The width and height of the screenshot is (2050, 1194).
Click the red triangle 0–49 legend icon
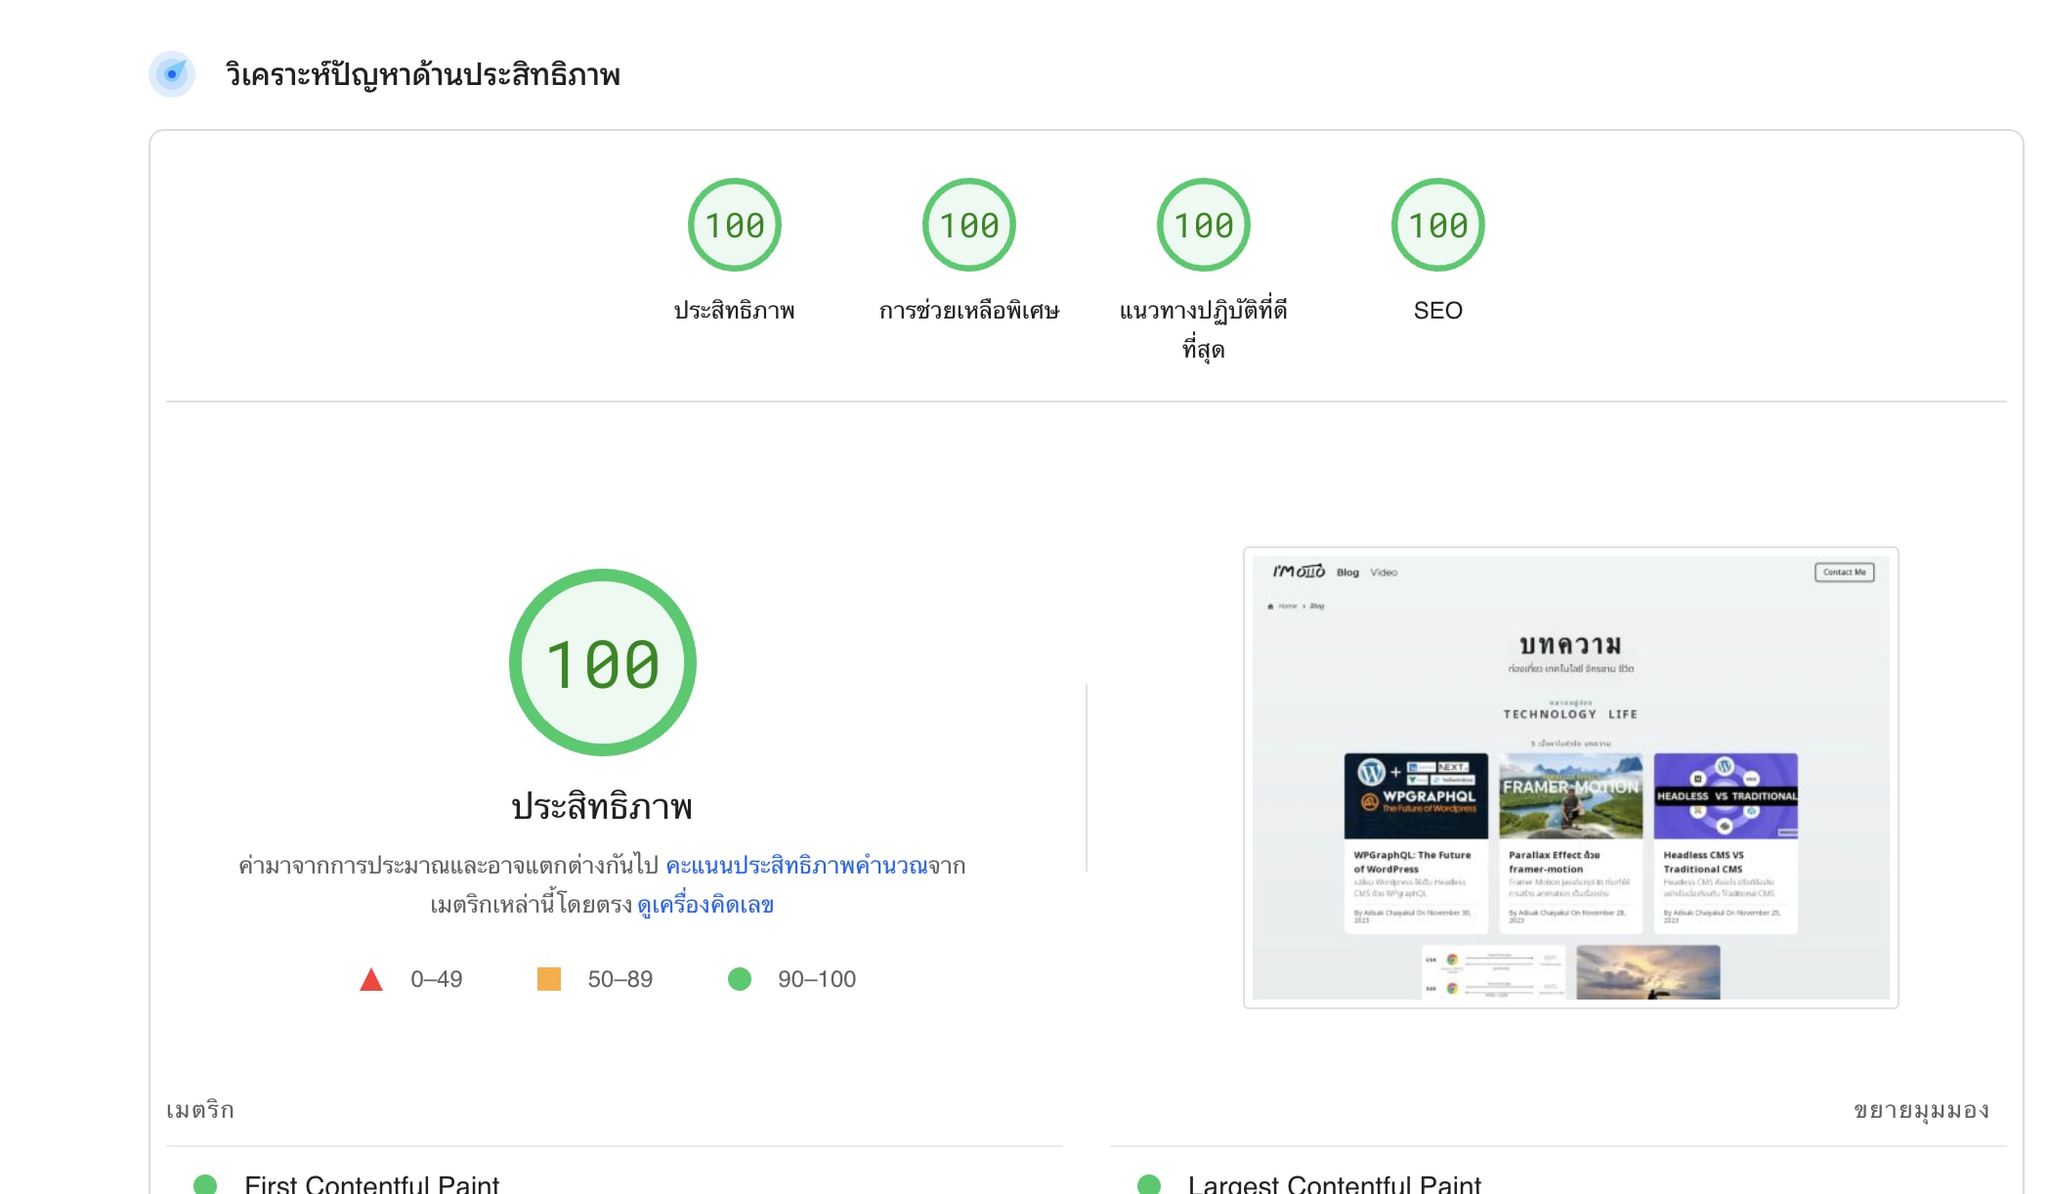(371, 979)
